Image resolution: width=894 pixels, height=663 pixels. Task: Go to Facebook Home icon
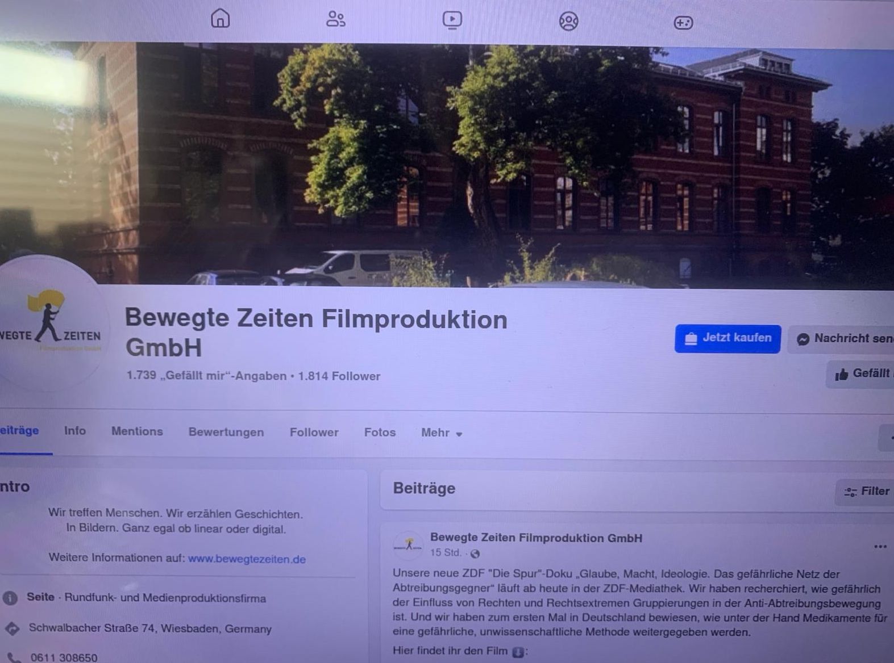221,18
